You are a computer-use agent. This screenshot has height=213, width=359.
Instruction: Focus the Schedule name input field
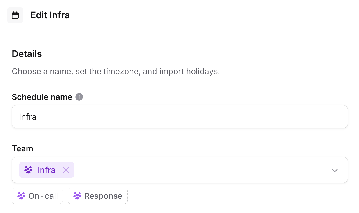coord(179,117)
